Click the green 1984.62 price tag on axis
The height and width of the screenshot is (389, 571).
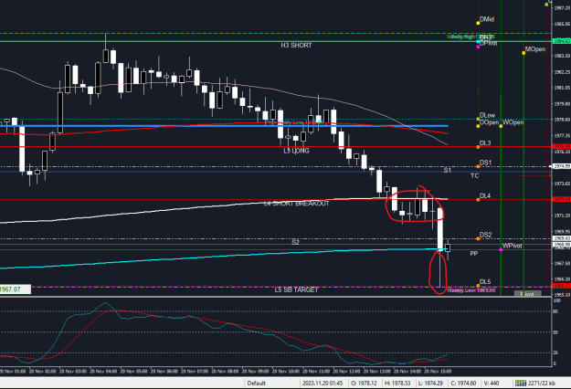click(562, 41)
